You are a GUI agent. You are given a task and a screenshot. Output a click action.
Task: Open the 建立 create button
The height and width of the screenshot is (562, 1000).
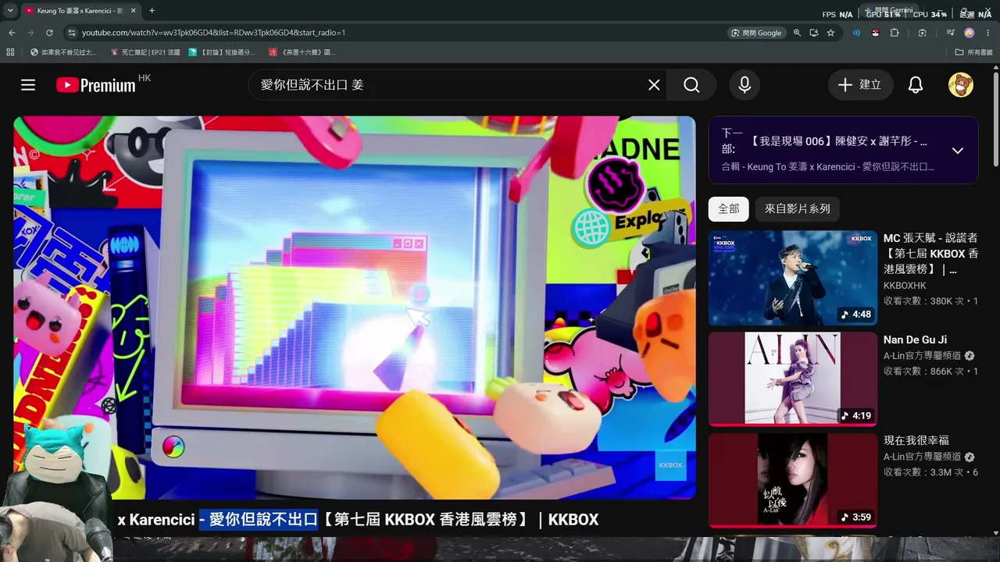(x=859, y=85)
